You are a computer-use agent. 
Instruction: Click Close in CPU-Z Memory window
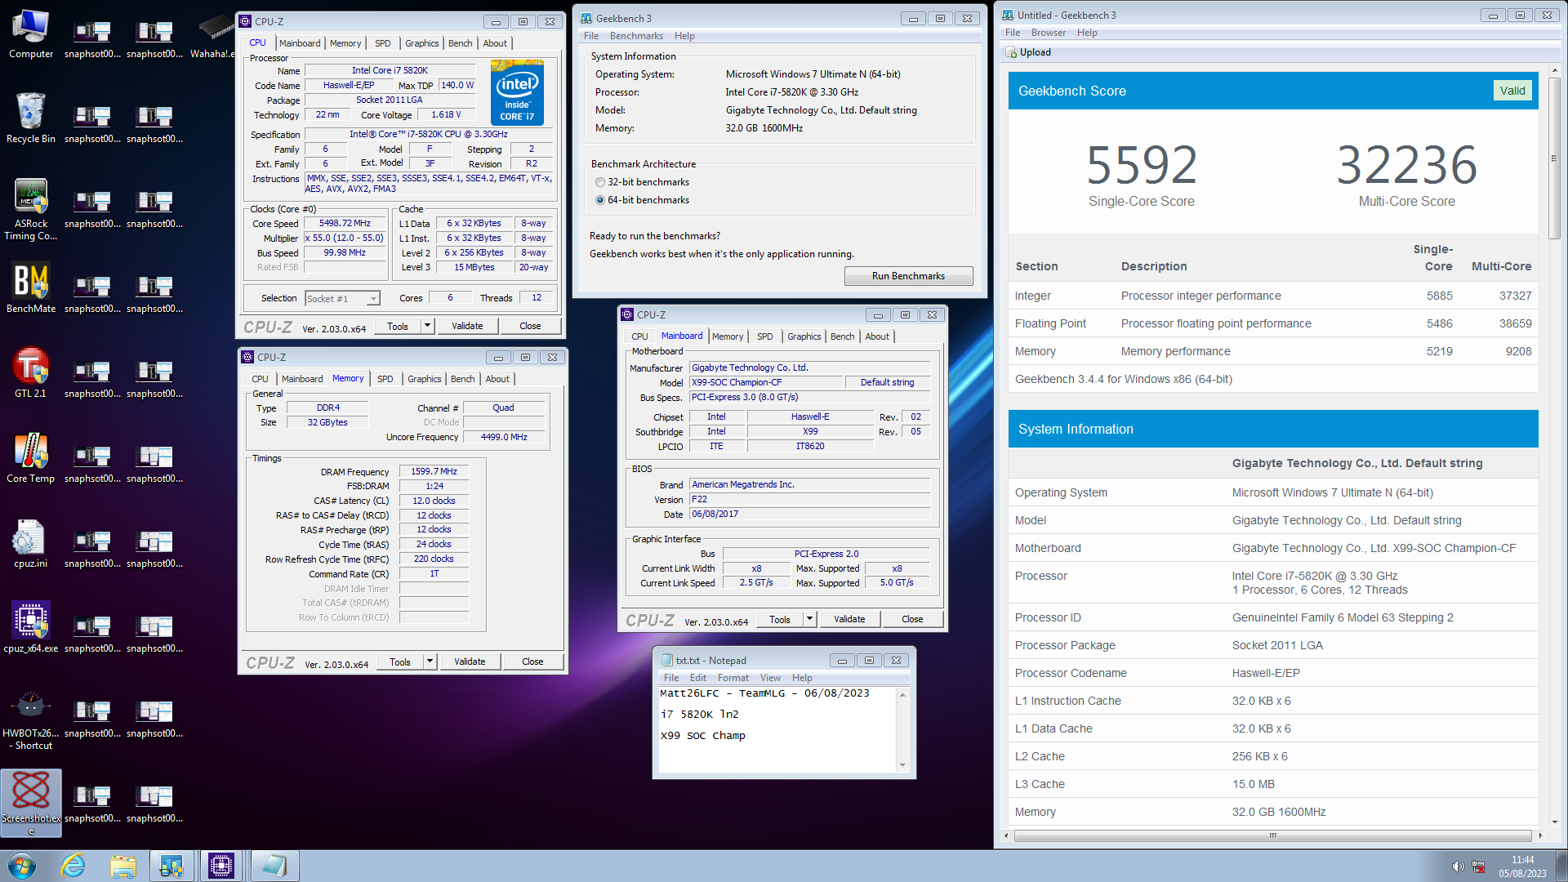(x=532, y=661)
